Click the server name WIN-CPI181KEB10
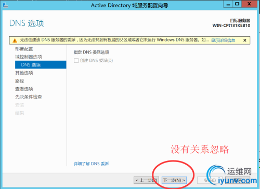The width and height of the screenshot is (260, 189). tap(231, 25)
